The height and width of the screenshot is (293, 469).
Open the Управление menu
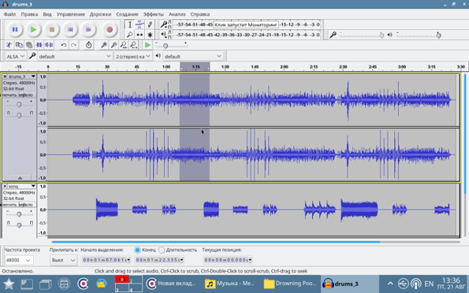click(x=71, y=14)
